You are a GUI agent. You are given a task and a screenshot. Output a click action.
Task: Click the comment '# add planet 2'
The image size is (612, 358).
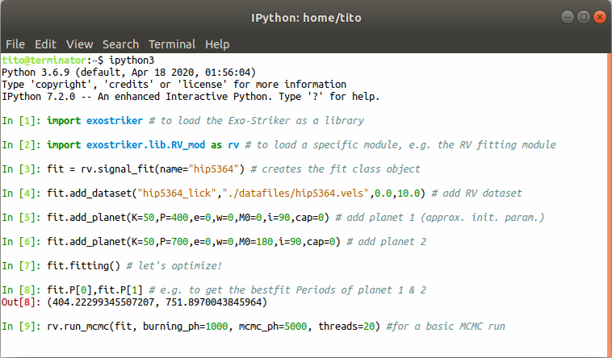coord(387,242)
